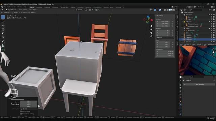Switch to rendered viewport shading
This screenshot has height=121, width=216.
174,10
